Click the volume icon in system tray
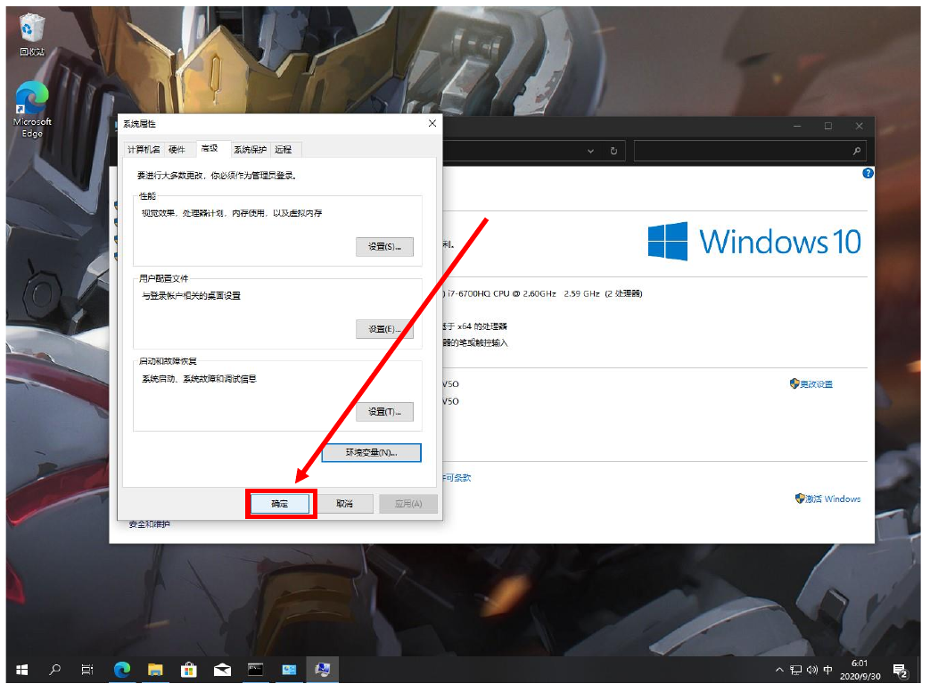930x692 pixels. [x=812, y=670]
